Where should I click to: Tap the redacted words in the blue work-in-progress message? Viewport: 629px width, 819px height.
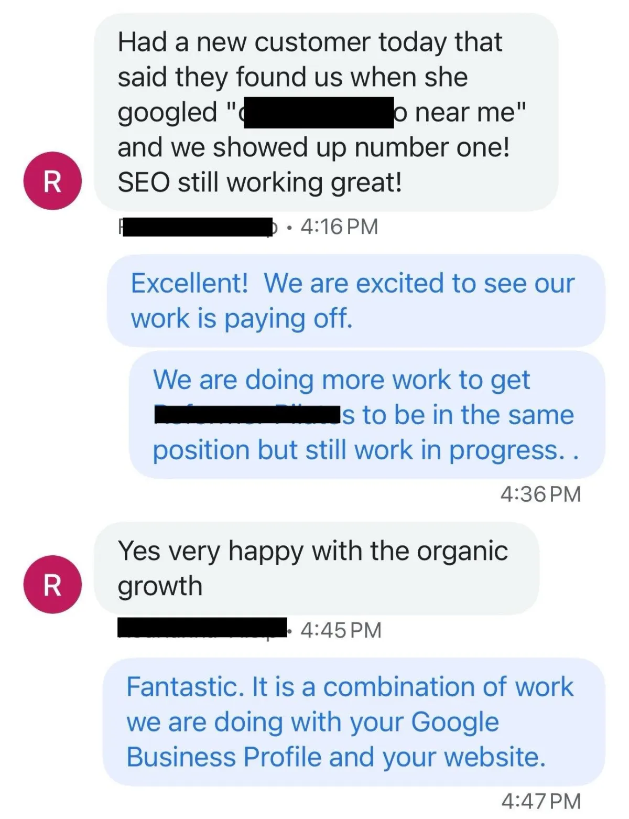tap(248, 415)
